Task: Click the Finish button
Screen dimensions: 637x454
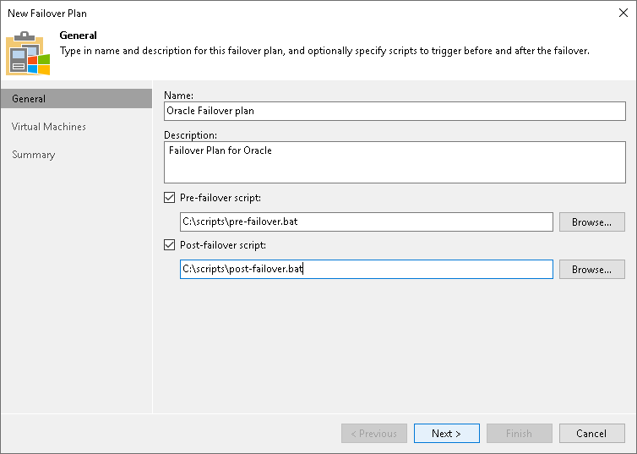Action: tap(520, 433)
